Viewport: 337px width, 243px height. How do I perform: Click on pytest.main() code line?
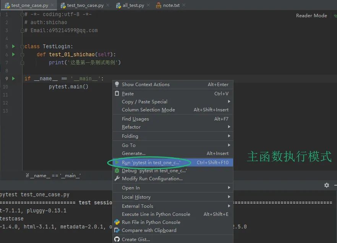pyautogui.click(x=68, y=86)
